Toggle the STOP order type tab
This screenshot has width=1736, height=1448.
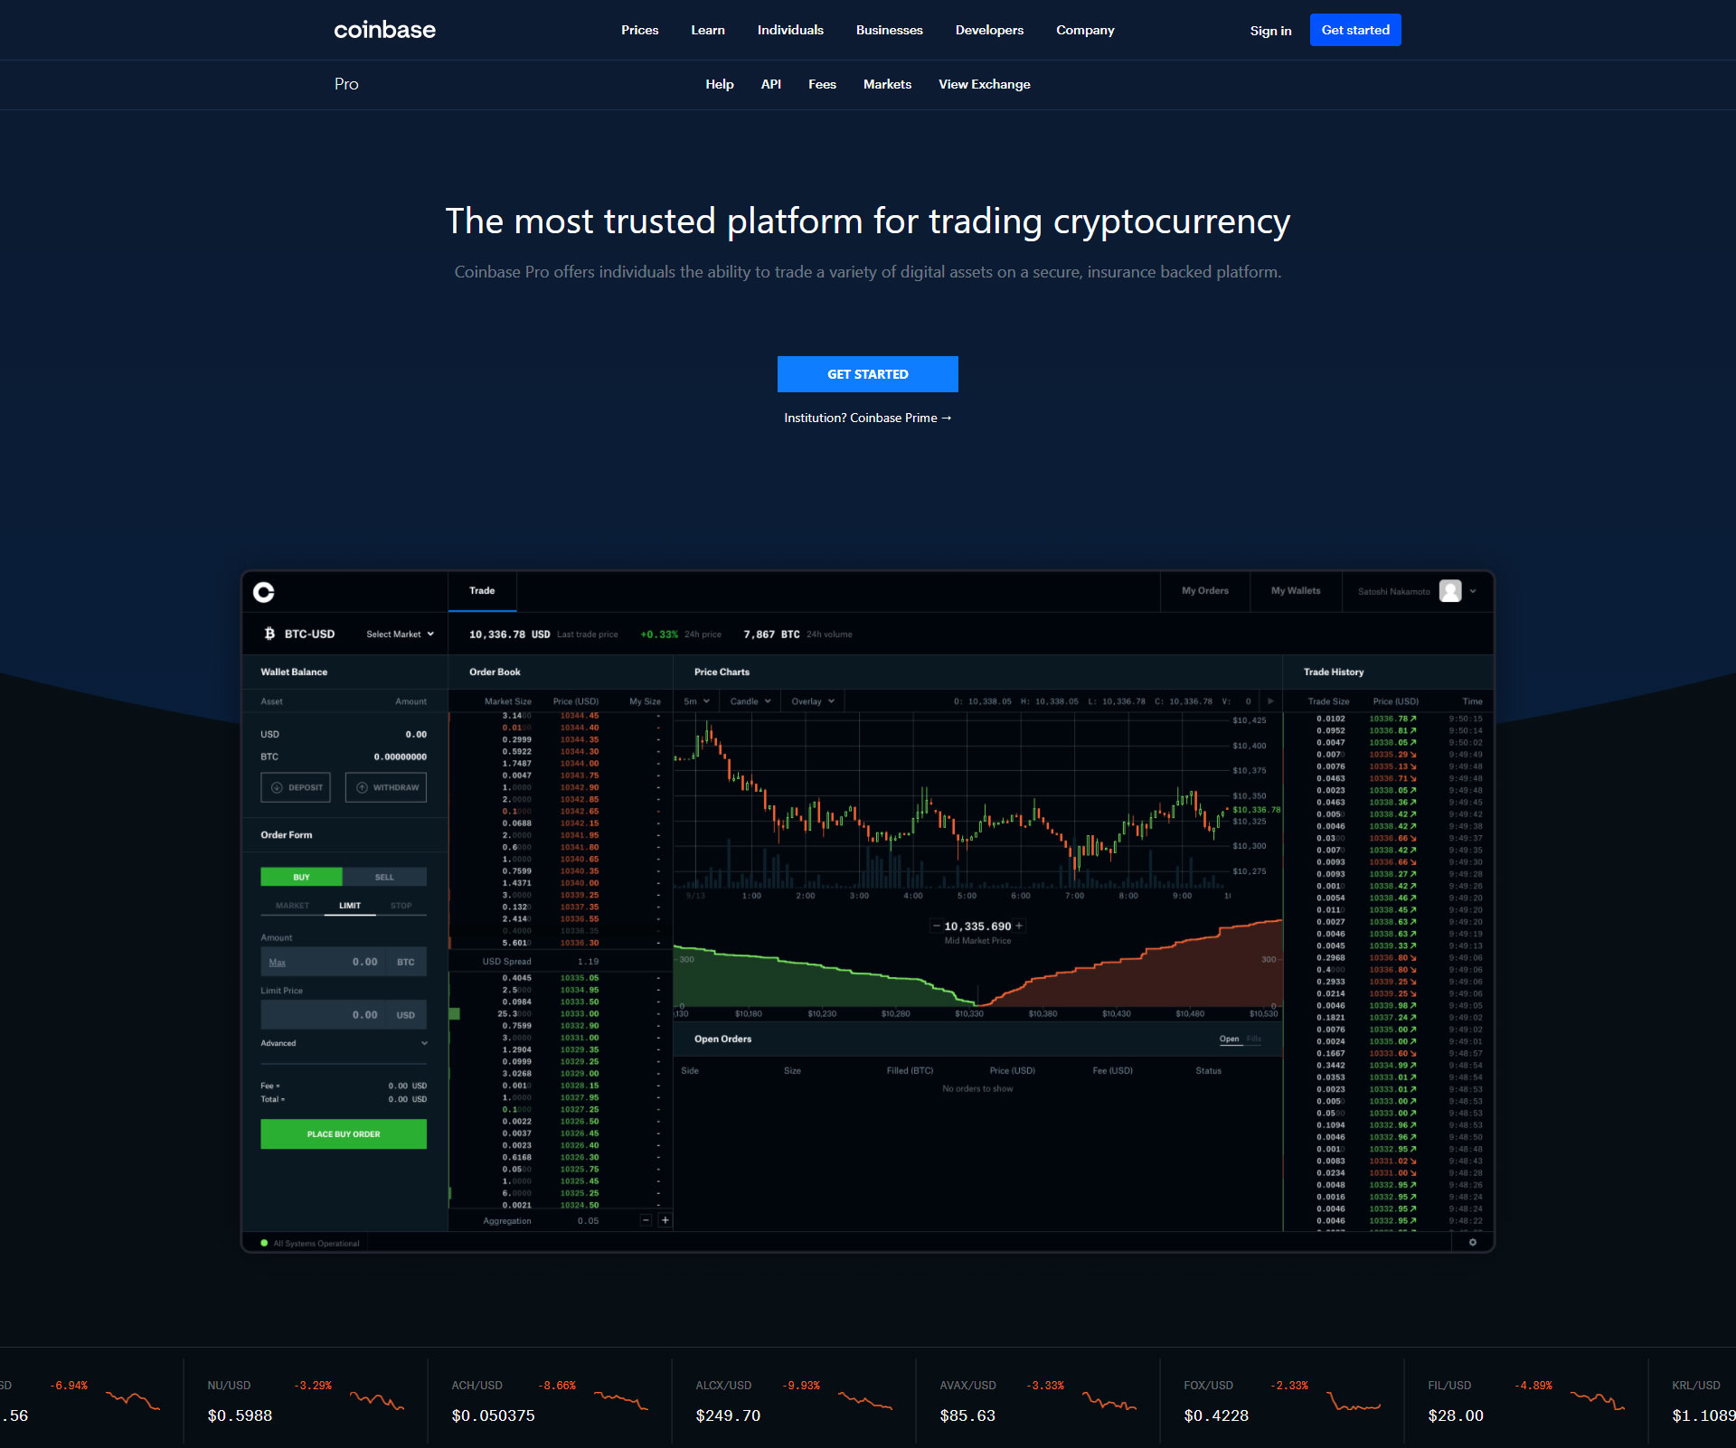(401, 903)
